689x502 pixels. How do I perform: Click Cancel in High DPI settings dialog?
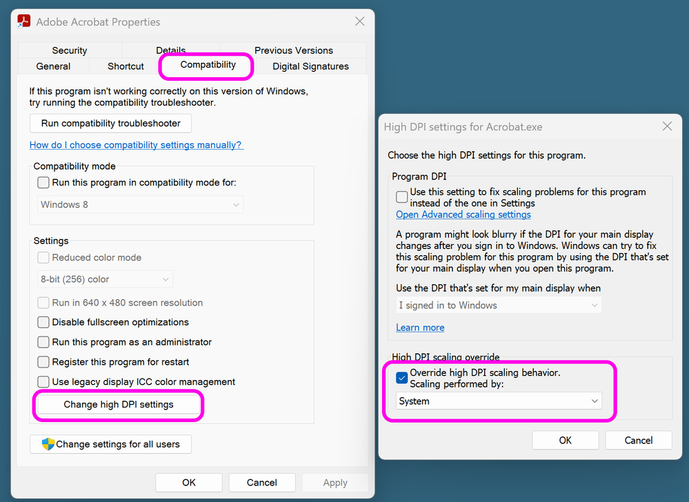coord(639,440)
